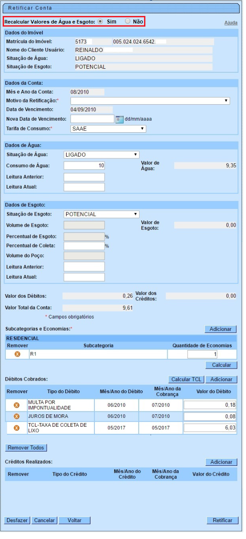Focus Leitura Atual field in Dados de Esgoto
Image resolution: width=246 pixels, height=539 pixels.
coord(84,277)
